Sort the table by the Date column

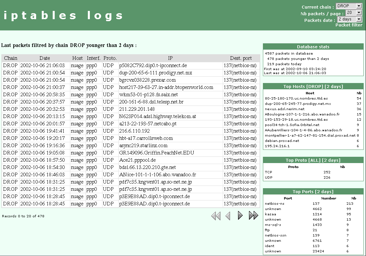point(45,58)
